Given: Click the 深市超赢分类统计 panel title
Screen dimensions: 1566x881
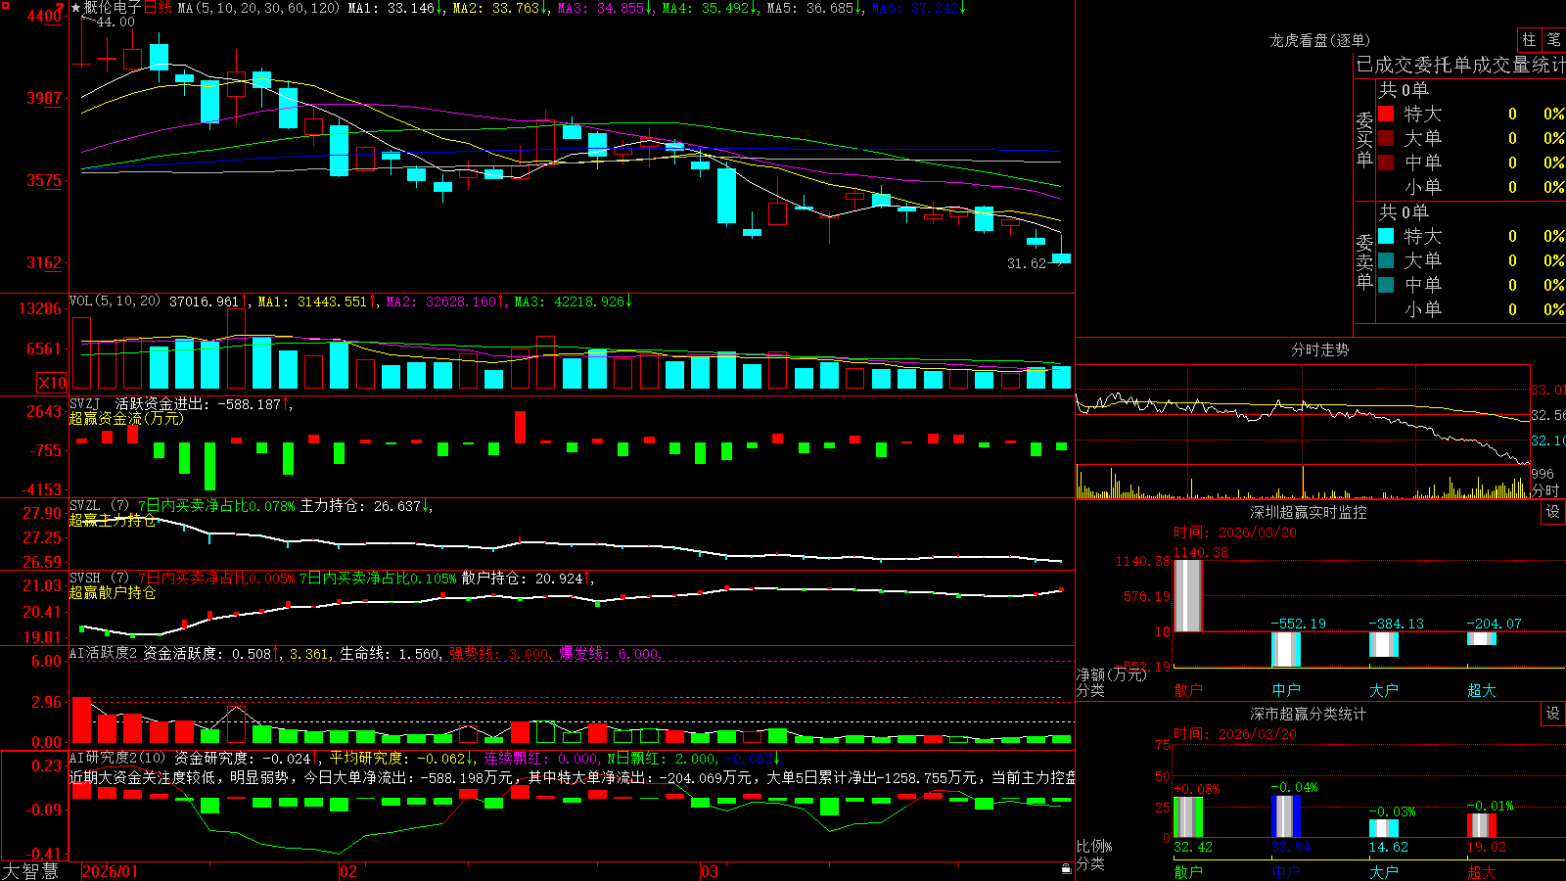Looking at the screenshot, I should 1309,714.
